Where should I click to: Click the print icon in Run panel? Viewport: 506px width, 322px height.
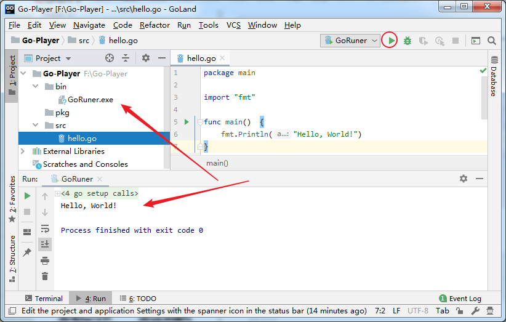(45, 260)
